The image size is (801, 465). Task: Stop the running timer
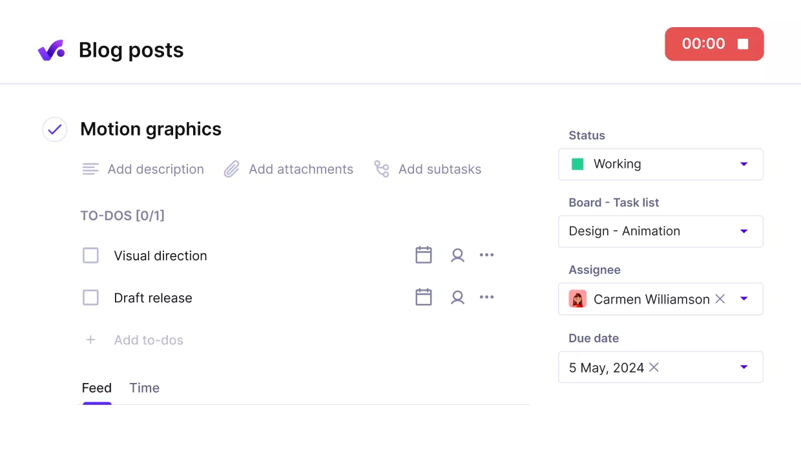tap(742, 44)
